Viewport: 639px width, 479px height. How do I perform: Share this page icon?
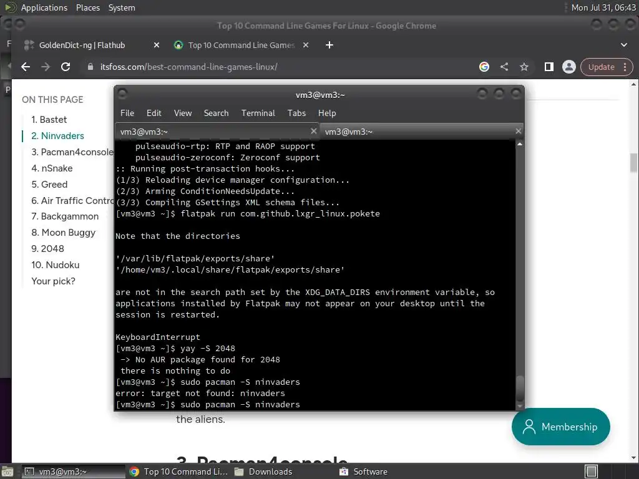coord(504,67)
